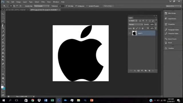Open the Layers panel flyout menu
Screen dimensions: 183x103
(x=156, y=18)
